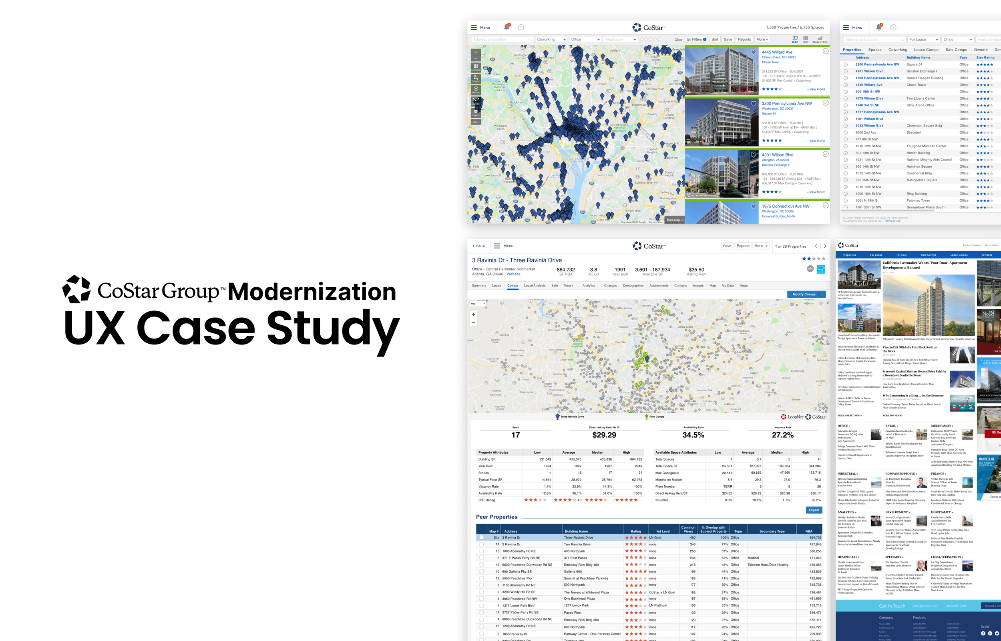The width and height of the screenshot is (1001, 641).
Task: Switch to ANALYTICS view icon
Action: click(x=820, y=40)
